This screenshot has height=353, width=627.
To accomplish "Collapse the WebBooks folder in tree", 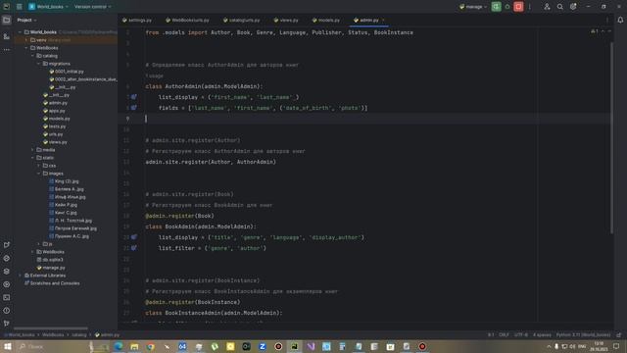I will tap(26, 48).
